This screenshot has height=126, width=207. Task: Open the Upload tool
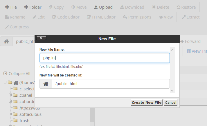click(x=103, y=7)
